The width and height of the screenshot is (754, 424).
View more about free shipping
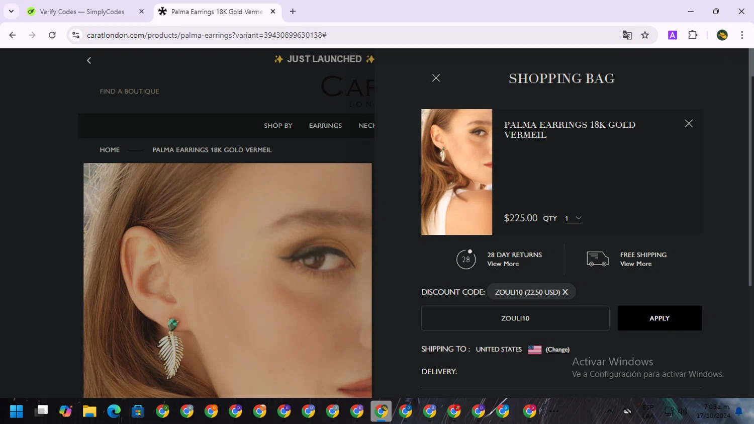coord(635,264)
